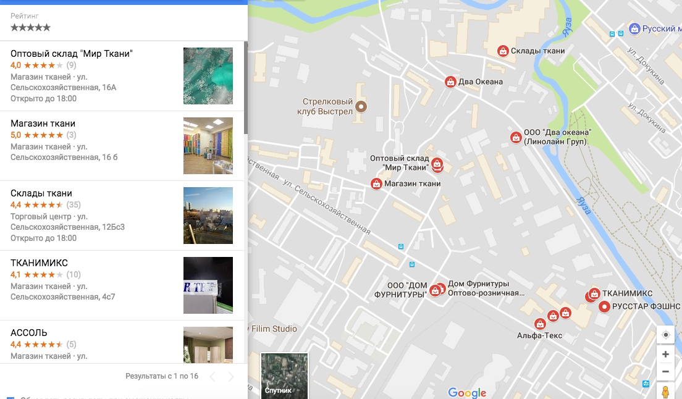Select the РУССТАР ФЭШНС red marker
The height and width of the screenshot is (399, 682).
pyautogui.click(x=604, y=307)
